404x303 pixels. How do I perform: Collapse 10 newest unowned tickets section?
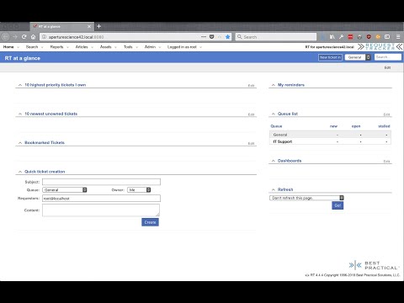pos(20,114)
